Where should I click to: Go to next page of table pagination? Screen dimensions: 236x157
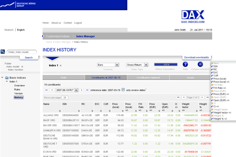[x=202, y=97]
